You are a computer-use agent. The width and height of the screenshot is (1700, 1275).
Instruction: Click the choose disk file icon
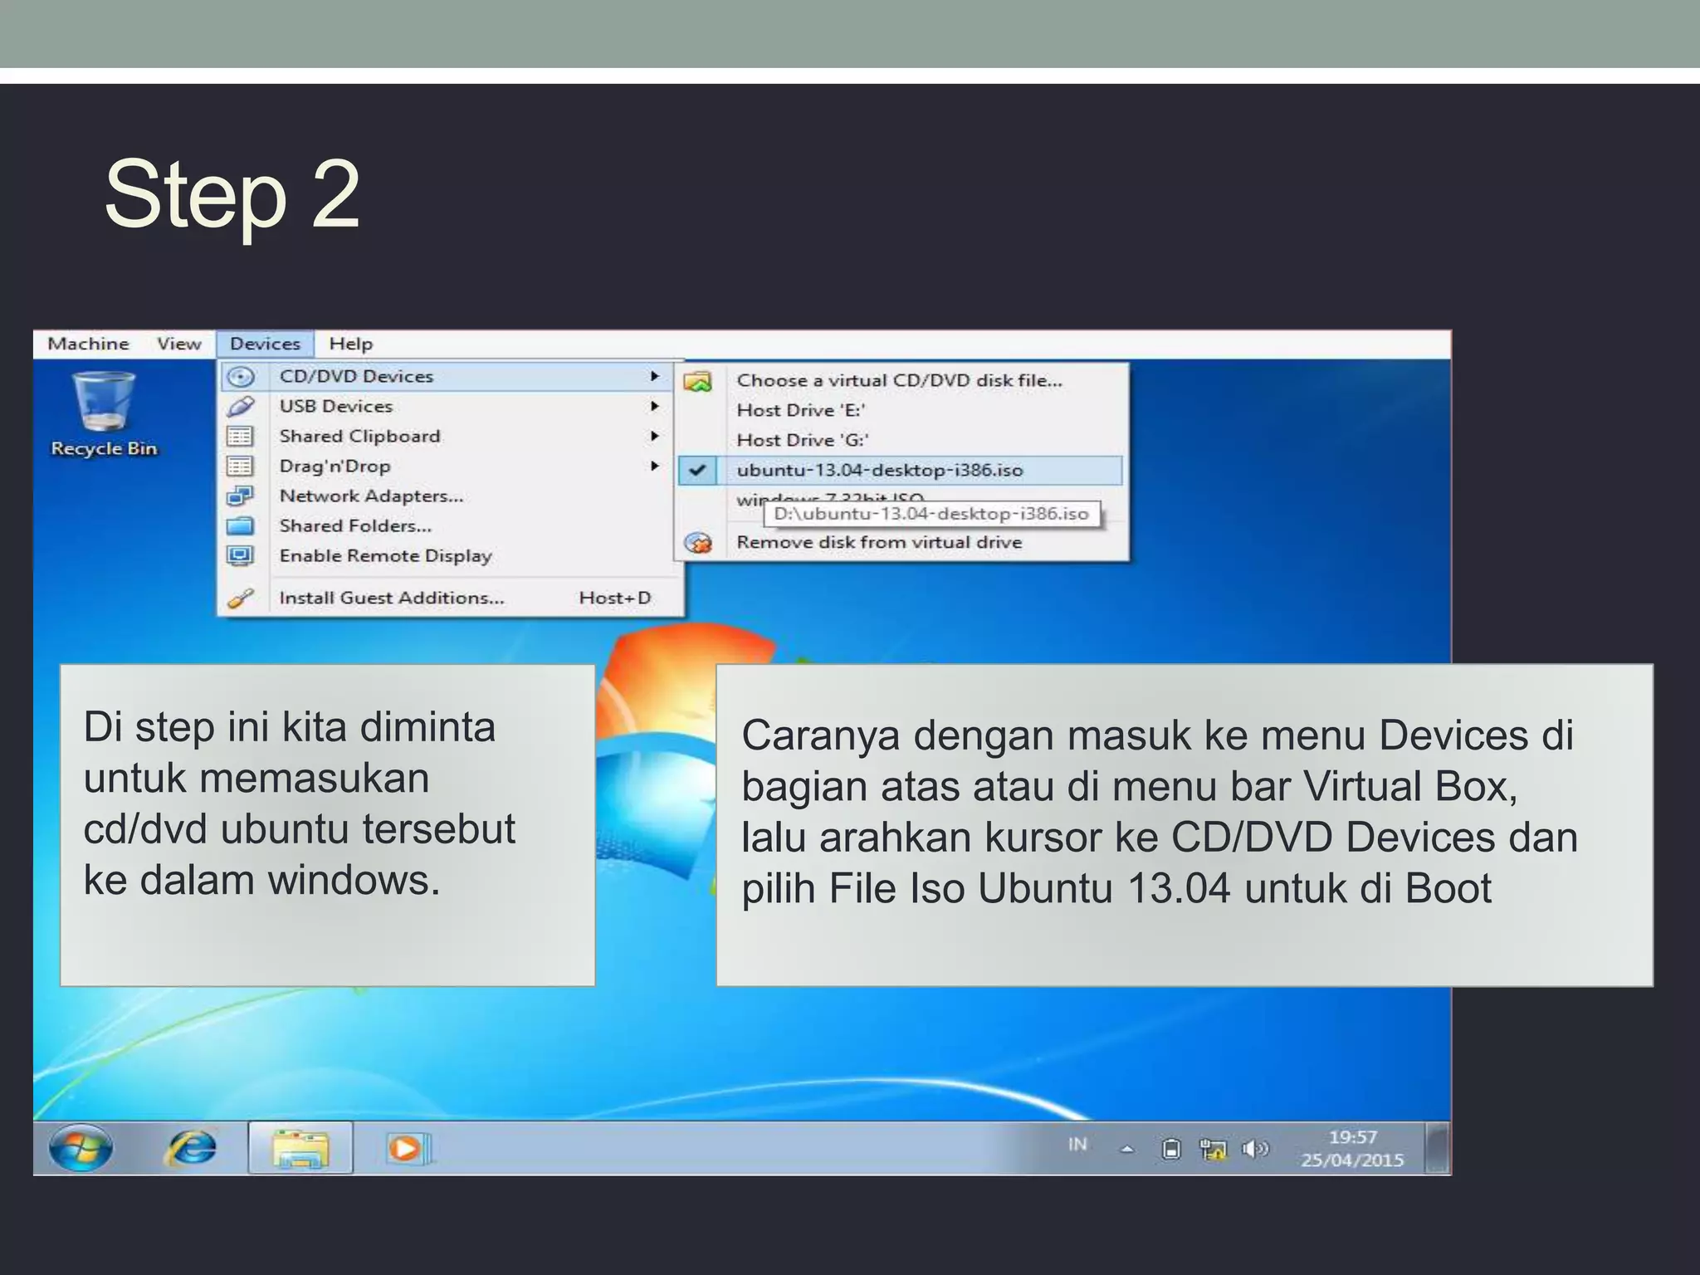pyautogui.click(x=698, y=382)
